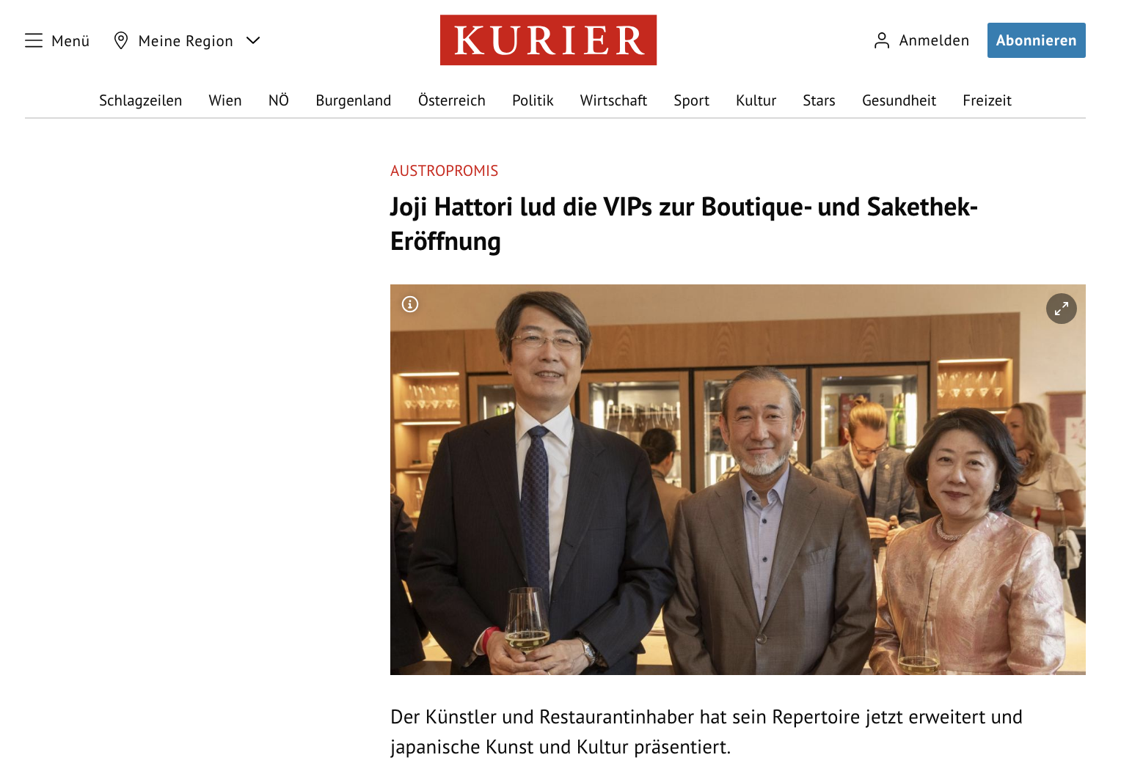Open the Schlagzeilen section
The image size is (1121, 774).
click(140, 100)
